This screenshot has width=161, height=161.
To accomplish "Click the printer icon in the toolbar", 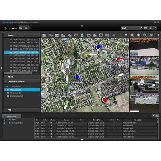I will (95, 35).
